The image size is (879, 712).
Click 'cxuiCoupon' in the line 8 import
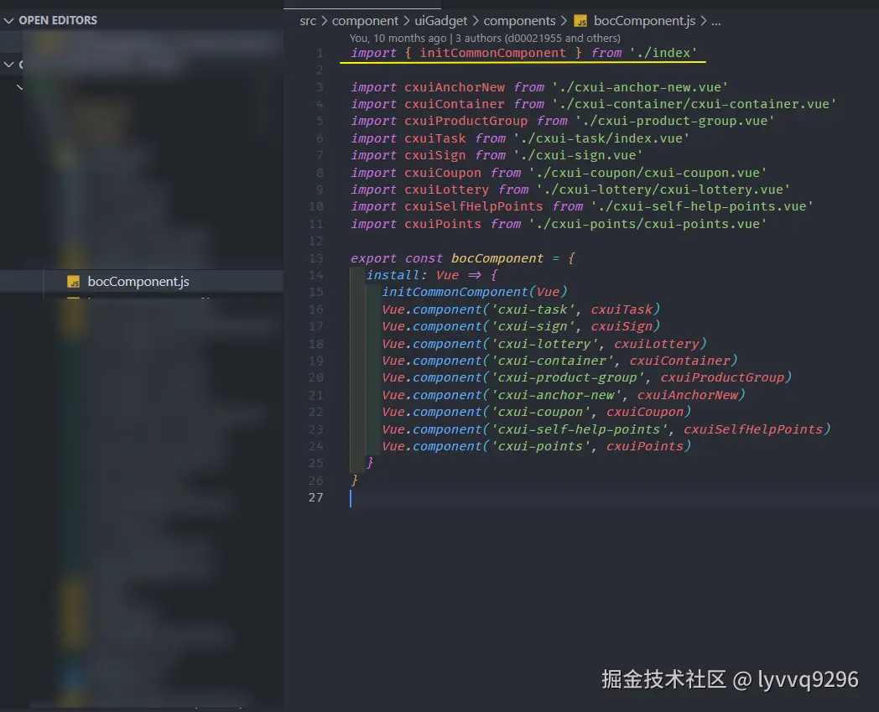pos(443,173)
